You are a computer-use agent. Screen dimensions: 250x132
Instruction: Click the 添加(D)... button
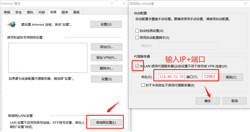click(x=107, y=47)
